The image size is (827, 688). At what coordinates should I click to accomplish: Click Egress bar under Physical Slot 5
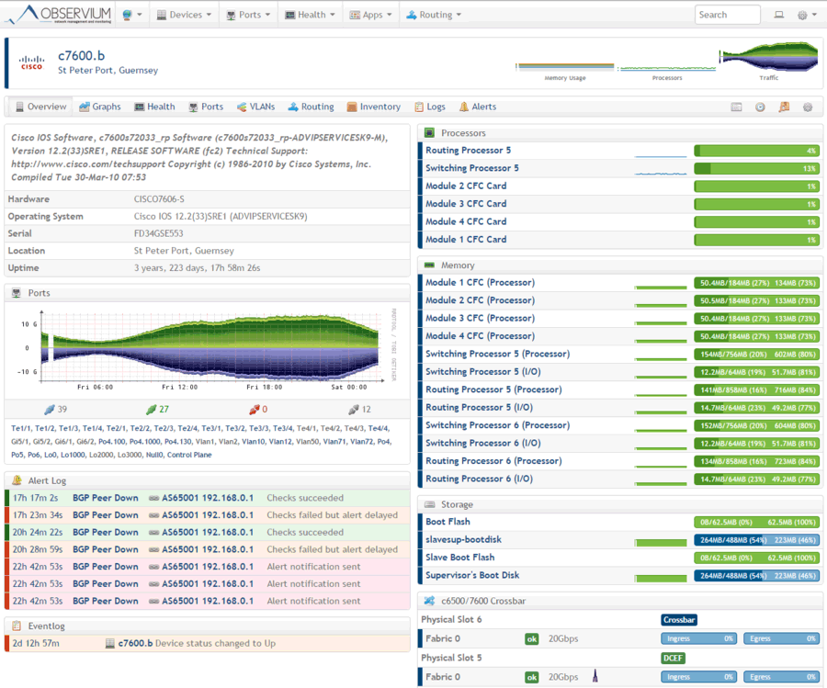pos(781,677)
